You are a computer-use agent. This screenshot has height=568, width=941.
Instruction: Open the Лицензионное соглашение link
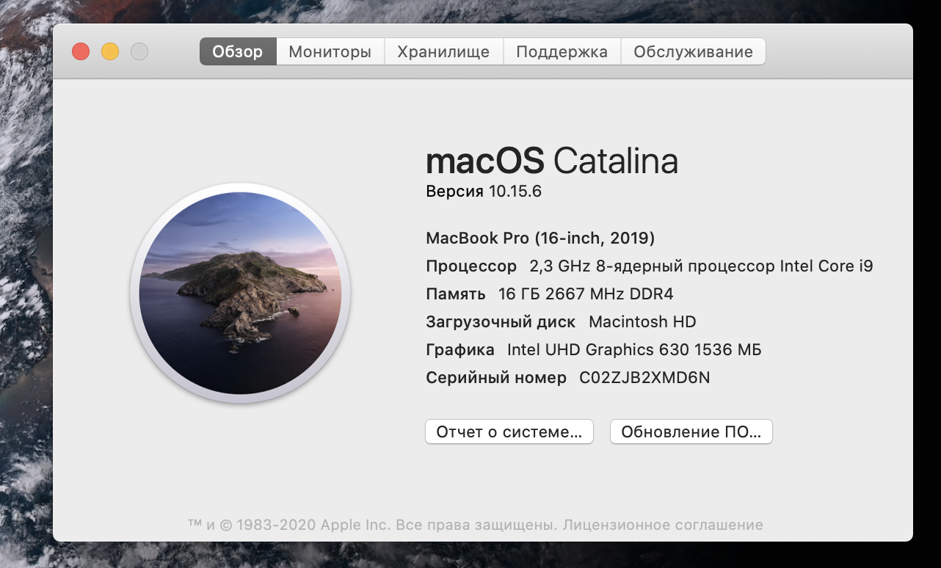click(661, 525)
